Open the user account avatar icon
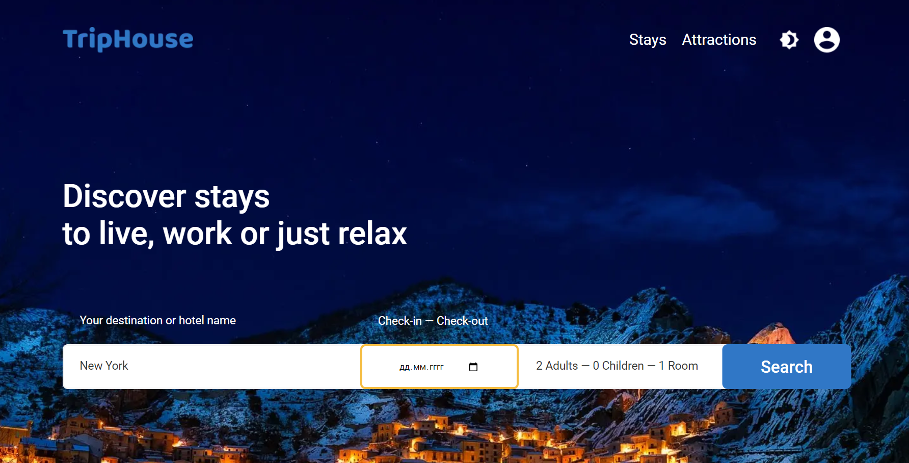Image resolution: width=909 pixels, height=463 pixels. click(x=826, y=40)
